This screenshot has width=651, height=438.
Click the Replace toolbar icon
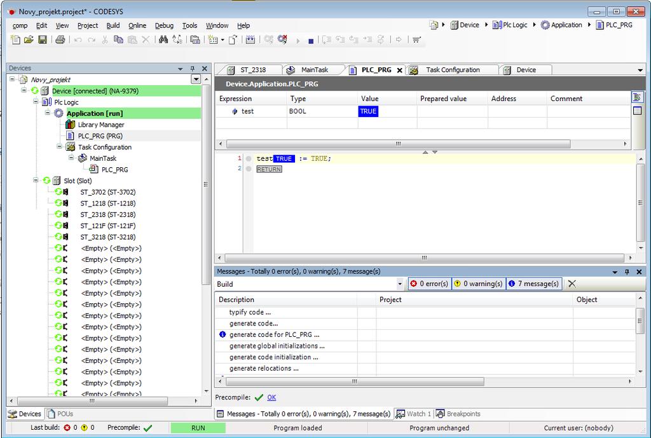tap(177, 39)
